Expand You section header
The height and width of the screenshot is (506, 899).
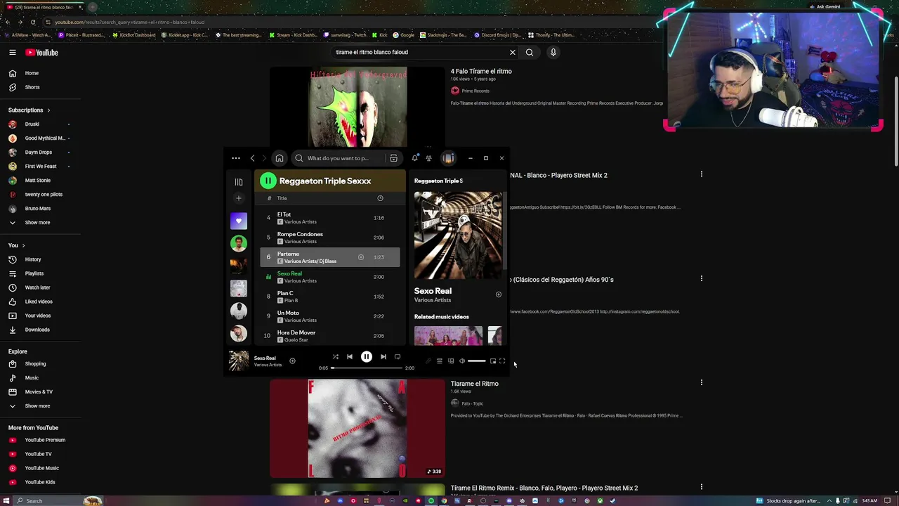coord(17,245)
